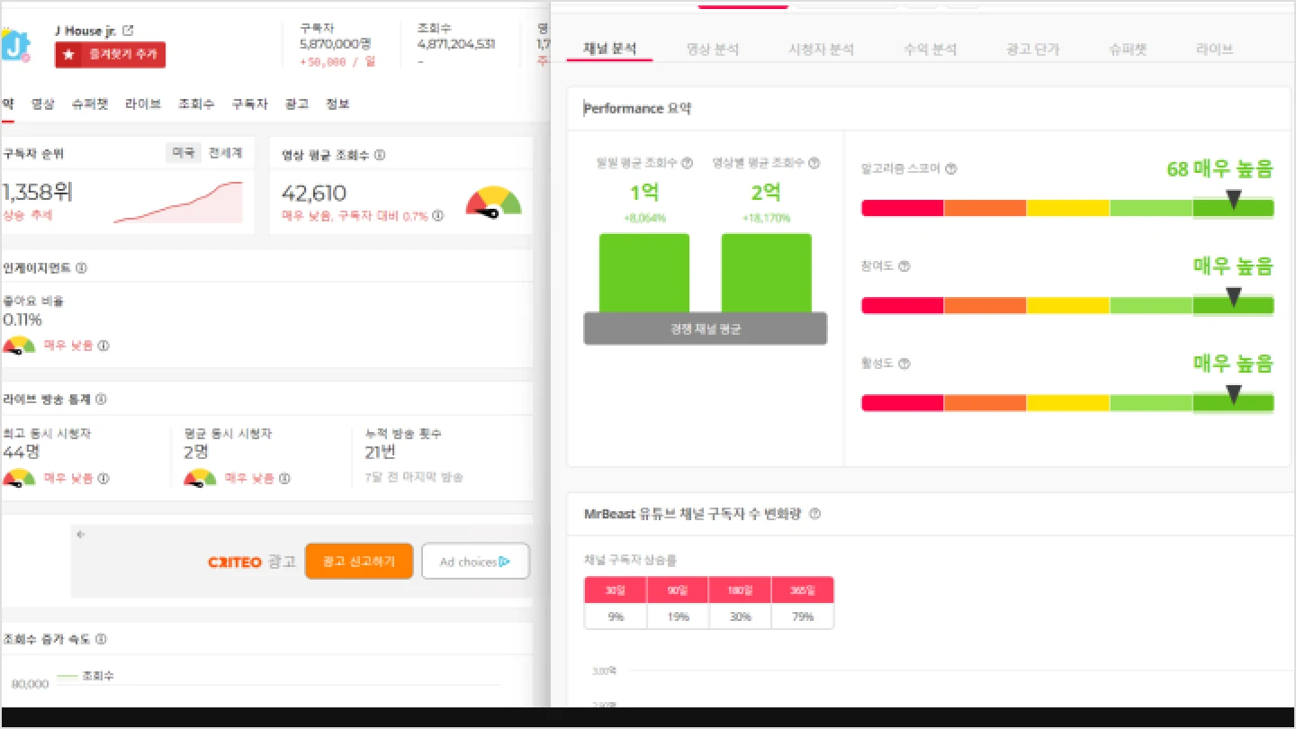
Task: Click the subscriber rank trend chart
Action: (x=178, y=202)
